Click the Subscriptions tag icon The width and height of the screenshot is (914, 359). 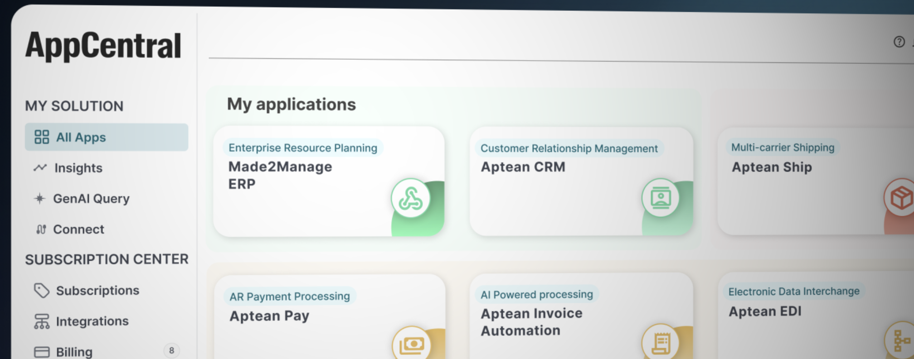(42, 291)
